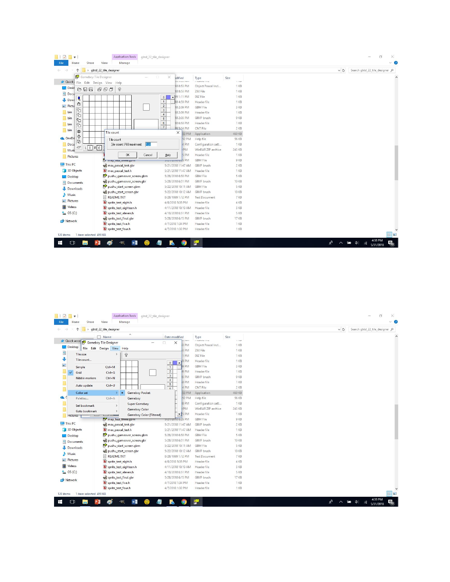Open File Explorer on the 4:38 PM taskbar
450x582 pixels.
85,243
